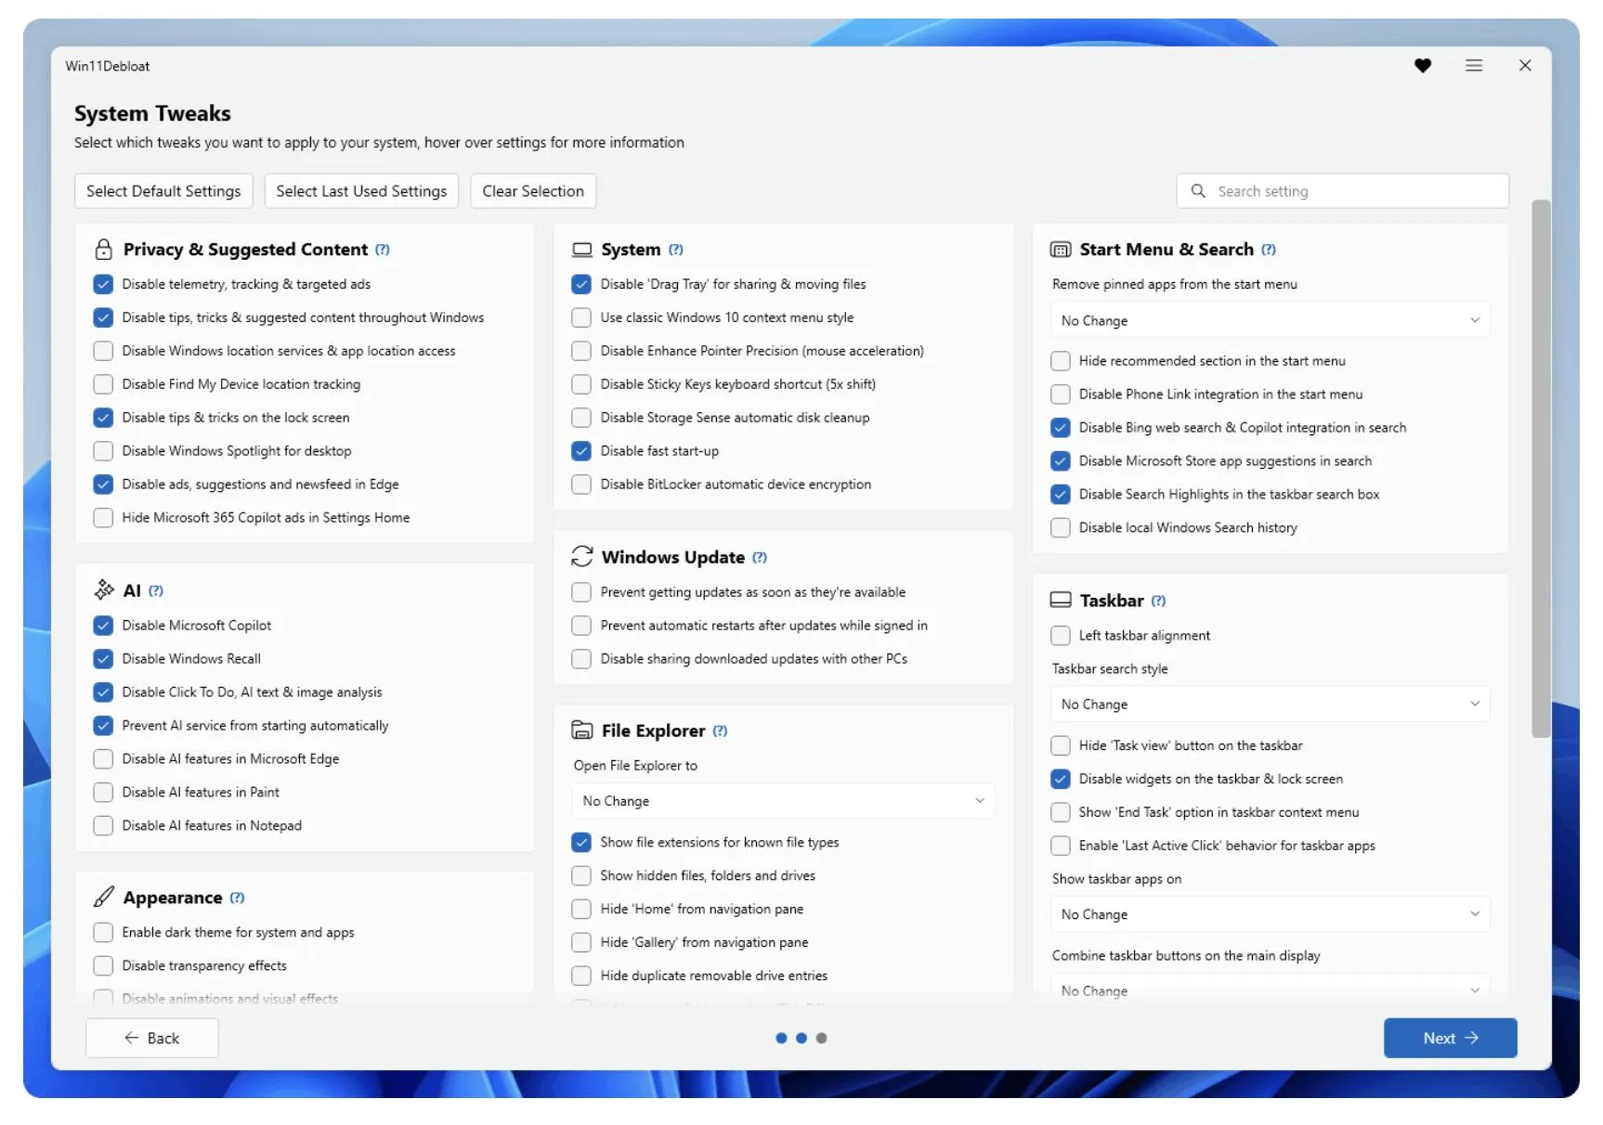Tick Left taskbar alignment checkbox
1603x1125 pixels.
coord(1061,636)
